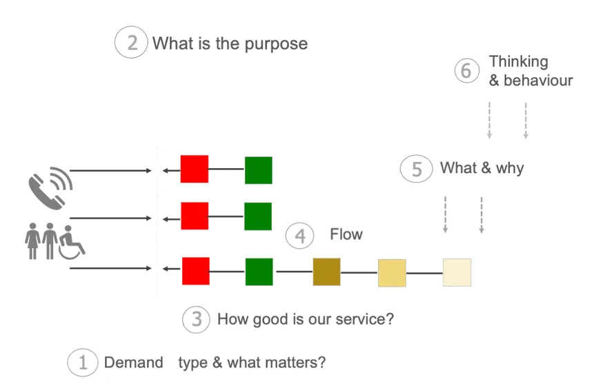This screenshot has width=594, height=390.
Task: Select the circled number 6 icon
Action: pyautogui.click(x=467, y=70)
